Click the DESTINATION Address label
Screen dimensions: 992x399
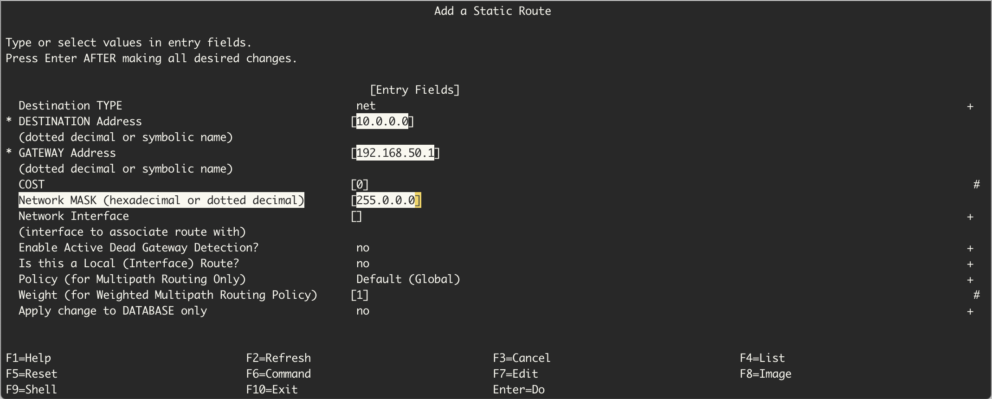80,122
